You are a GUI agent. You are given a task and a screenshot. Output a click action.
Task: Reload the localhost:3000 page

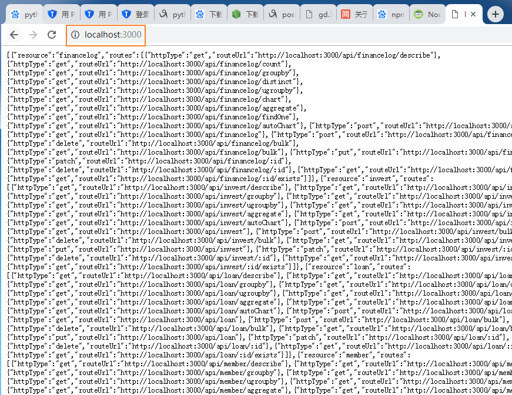pyautogui.click(x=52, y=35)
